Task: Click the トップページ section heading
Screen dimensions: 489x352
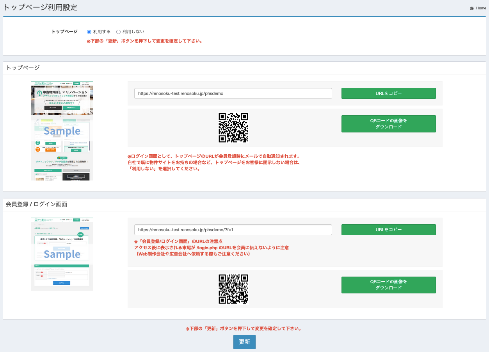Action: (x=23, y=68)
